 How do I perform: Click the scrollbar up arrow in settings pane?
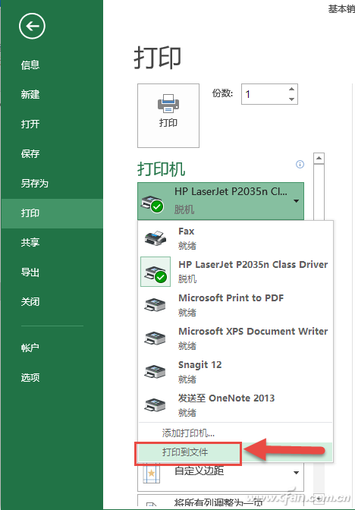[319, 159]
